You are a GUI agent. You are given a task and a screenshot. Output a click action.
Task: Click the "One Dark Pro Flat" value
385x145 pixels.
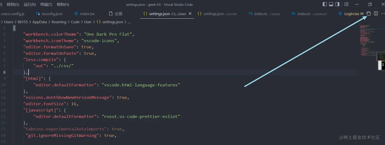point(108,34)
